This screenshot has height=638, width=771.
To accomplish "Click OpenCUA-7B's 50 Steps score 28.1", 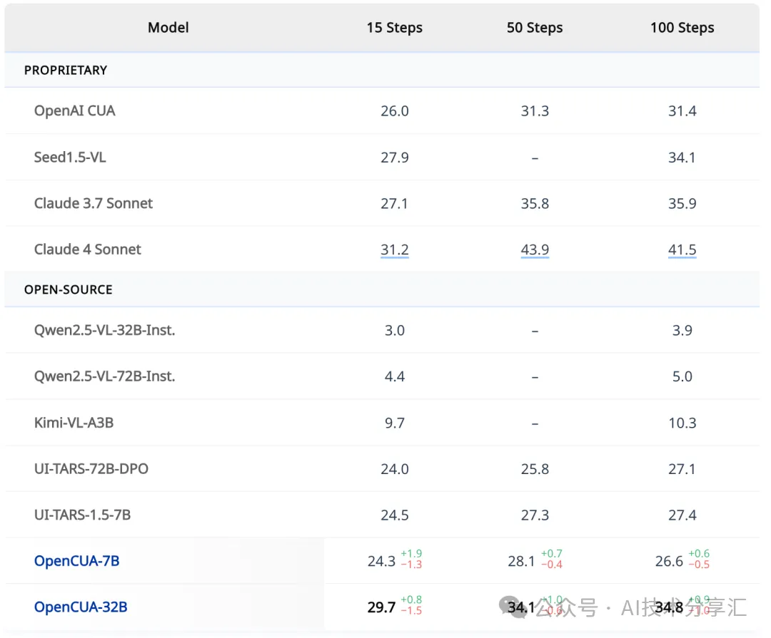I will click(x=521, y=562).
